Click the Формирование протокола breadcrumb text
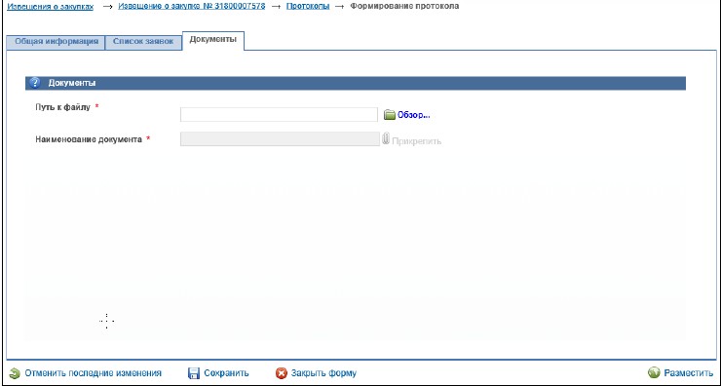Image resolution: width=721 pixels, height=386 pixels. coord(404,7)
